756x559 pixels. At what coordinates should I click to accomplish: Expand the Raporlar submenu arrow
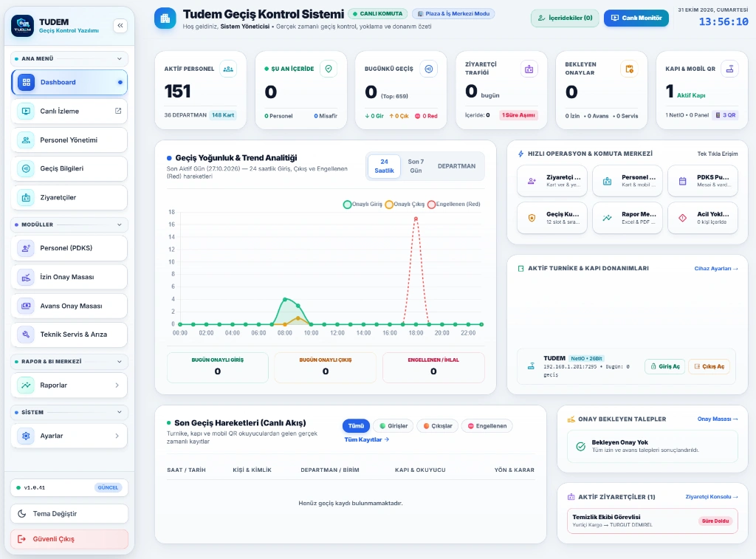(x=117, y=385)
